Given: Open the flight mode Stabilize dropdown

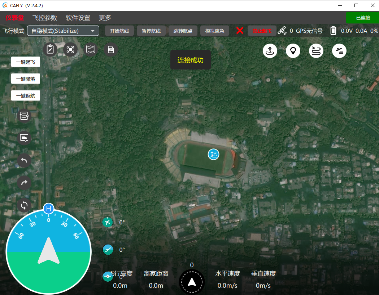Looking at the screenshot, I should point(63,31).
